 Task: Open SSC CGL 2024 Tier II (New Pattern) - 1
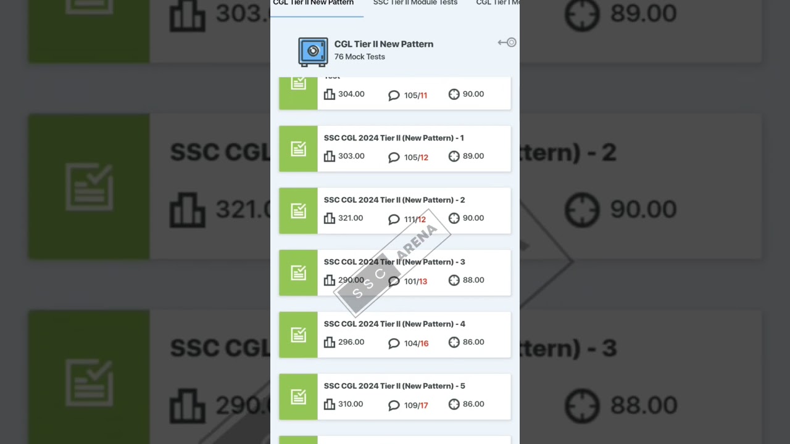click(x=395, y=149)
